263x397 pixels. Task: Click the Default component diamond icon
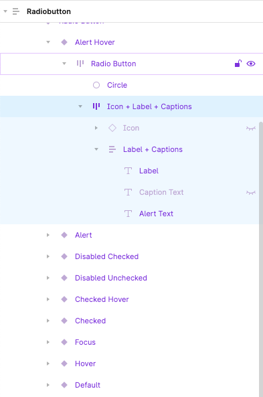coord(64,385)
